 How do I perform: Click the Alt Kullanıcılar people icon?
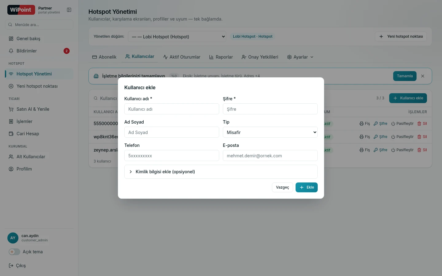(11, 157)
